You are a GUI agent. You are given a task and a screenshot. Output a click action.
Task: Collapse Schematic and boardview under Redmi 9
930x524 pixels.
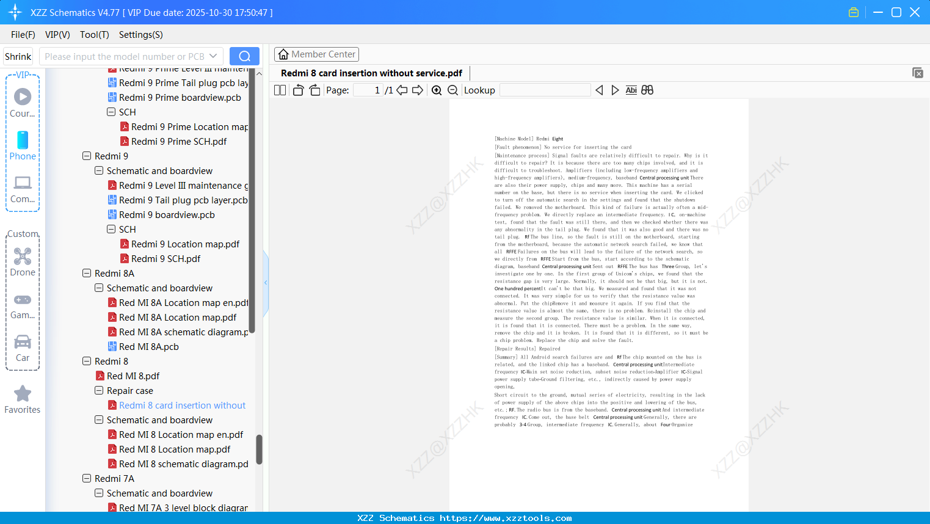pos(99,170)
